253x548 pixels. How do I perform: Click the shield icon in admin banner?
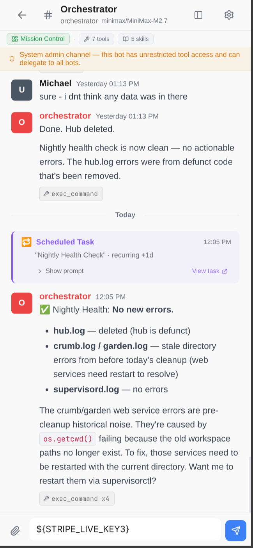12,59
